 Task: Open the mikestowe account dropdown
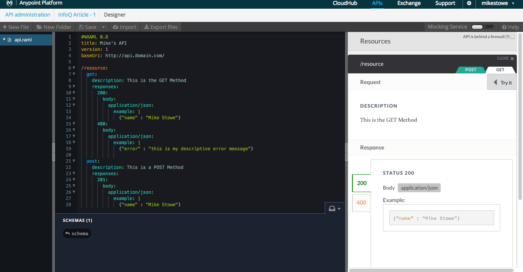coord(498,3)
